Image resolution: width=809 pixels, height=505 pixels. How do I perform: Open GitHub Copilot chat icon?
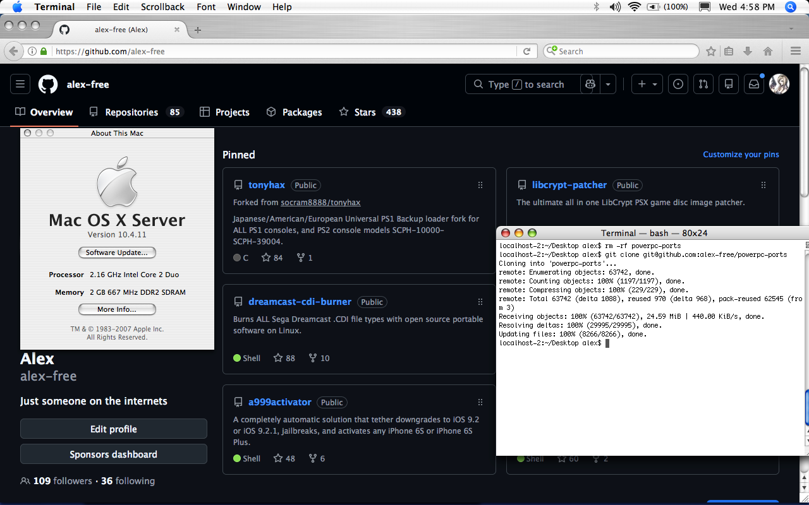(590, 84)
